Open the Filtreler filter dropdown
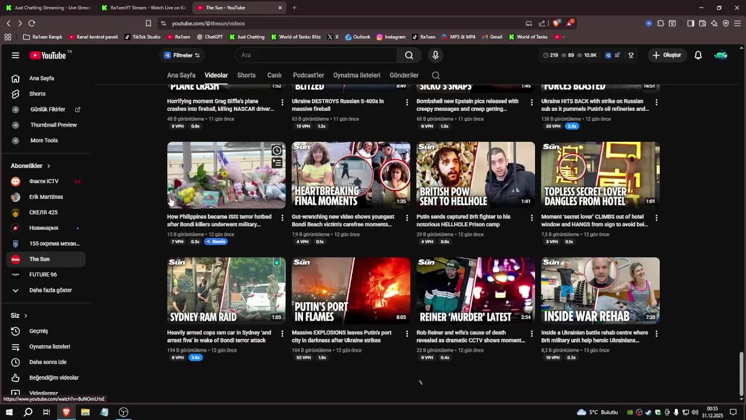The image size is (746, 420). tap(182, 55)
